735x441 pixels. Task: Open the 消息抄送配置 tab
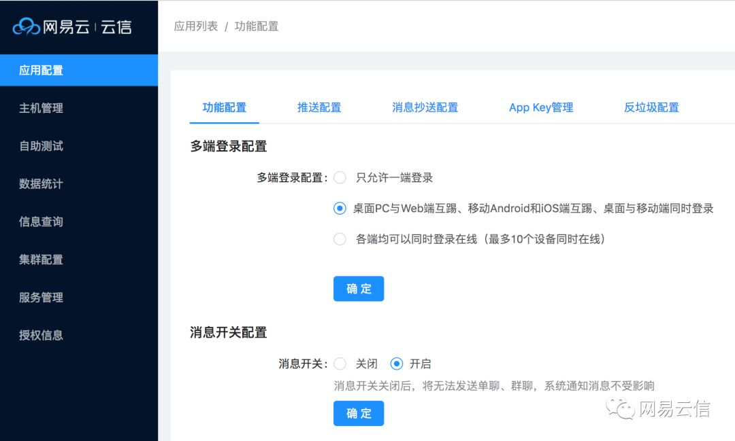point(425,107)
